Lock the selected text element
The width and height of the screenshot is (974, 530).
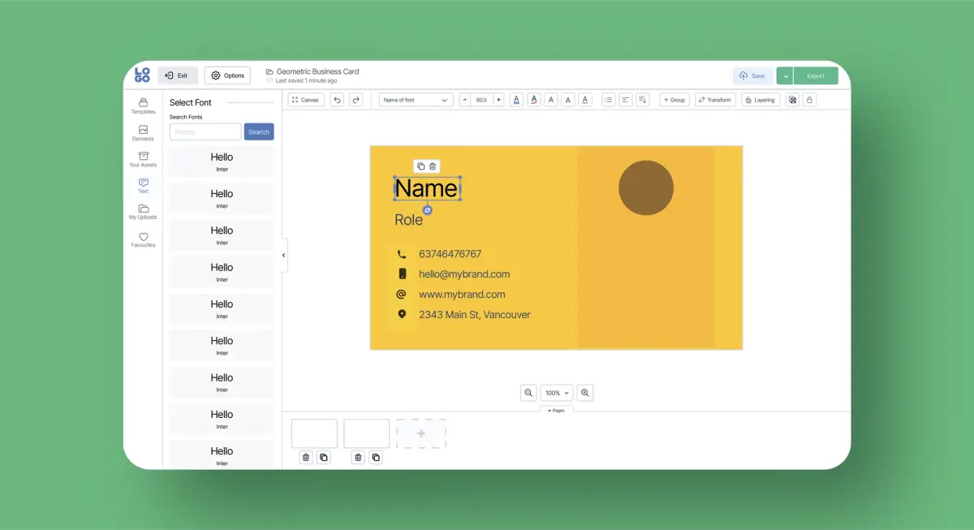tap(809, 99)
